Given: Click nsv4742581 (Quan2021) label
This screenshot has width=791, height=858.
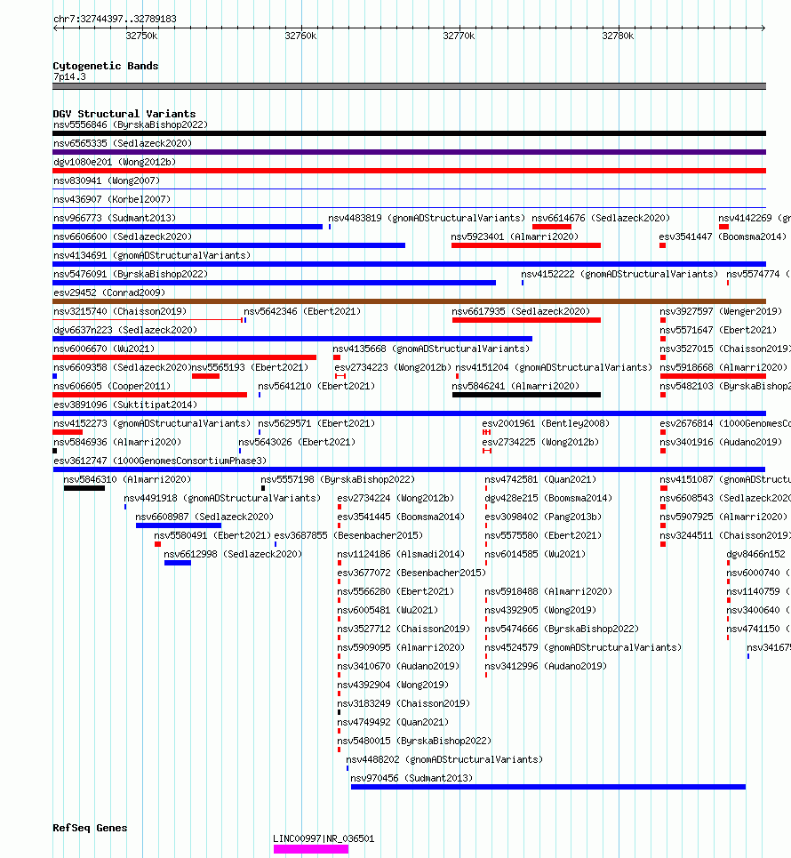Looking at the screenshot, I should tap(539, 479).
